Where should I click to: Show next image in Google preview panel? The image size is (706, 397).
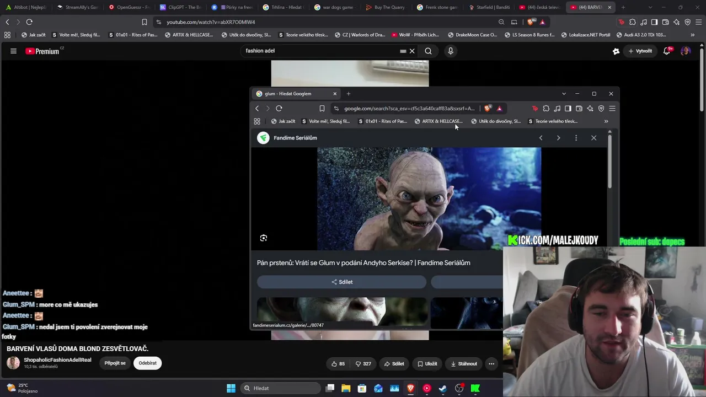(x=558, y=138)
